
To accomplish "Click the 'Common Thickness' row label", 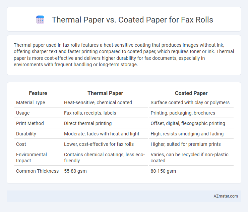I will point(37,171).
